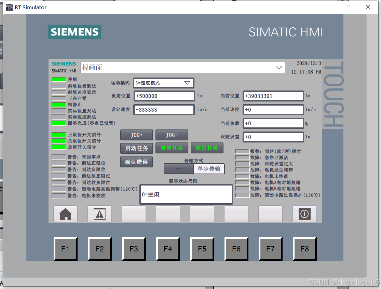Click the 故障: 电机A相对地短路 label
This screenshot has height=289, width=381.
pos(275,182)
